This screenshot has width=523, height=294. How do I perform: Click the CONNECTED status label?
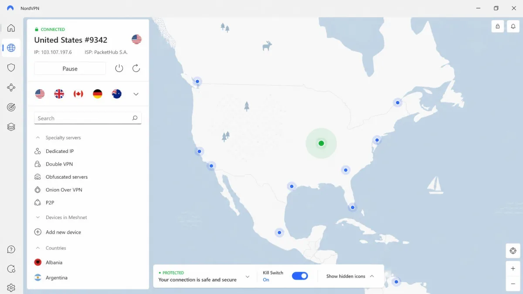pyautogui.click(x=53, y=30)
